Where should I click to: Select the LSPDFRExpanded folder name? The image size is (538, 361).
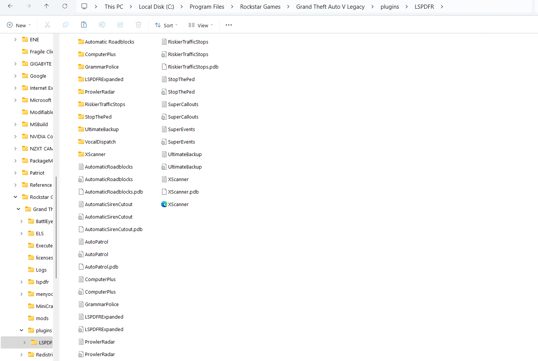click(104, 79)
